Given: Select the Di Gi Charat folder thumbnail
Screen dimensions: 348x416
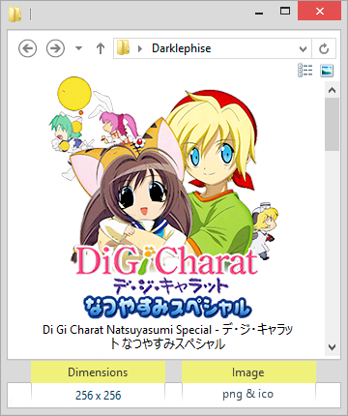Looking at the screenshot, I should point(166,198).
